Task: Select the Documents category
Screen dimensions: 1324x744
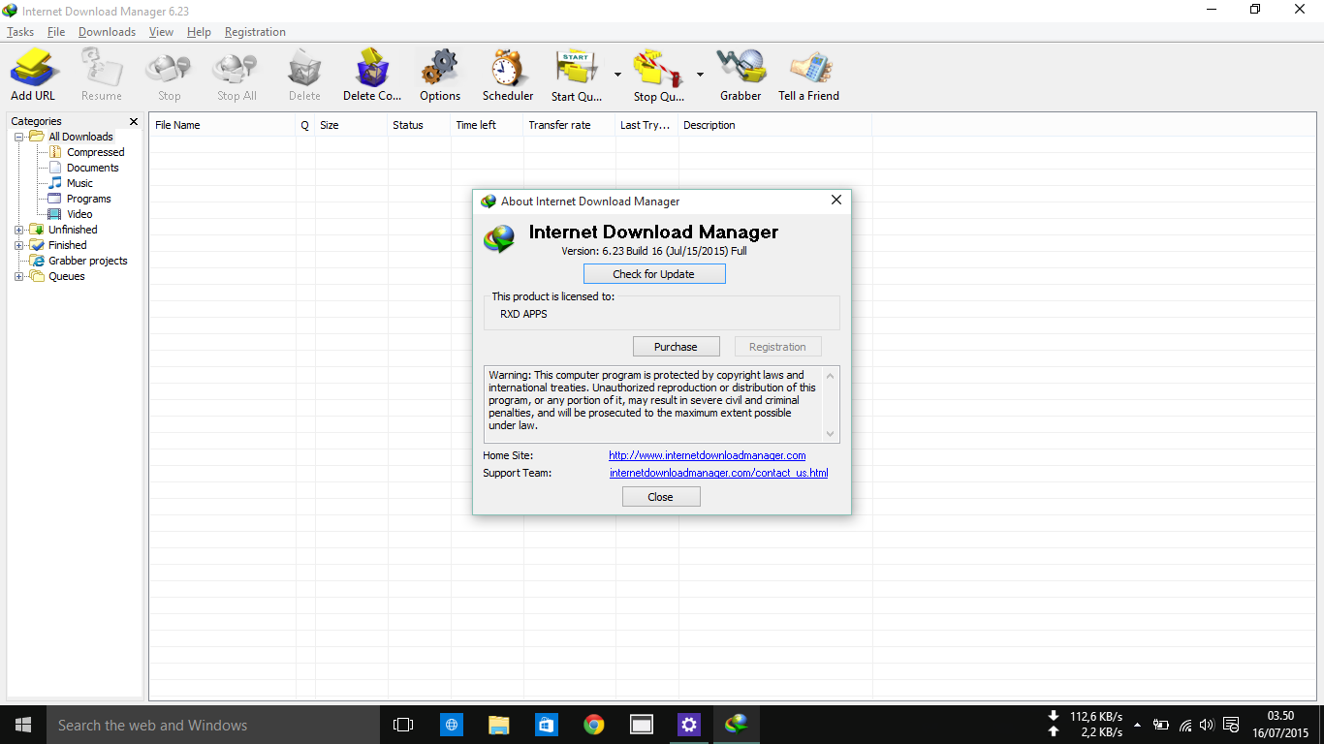Action: (92, 168)
